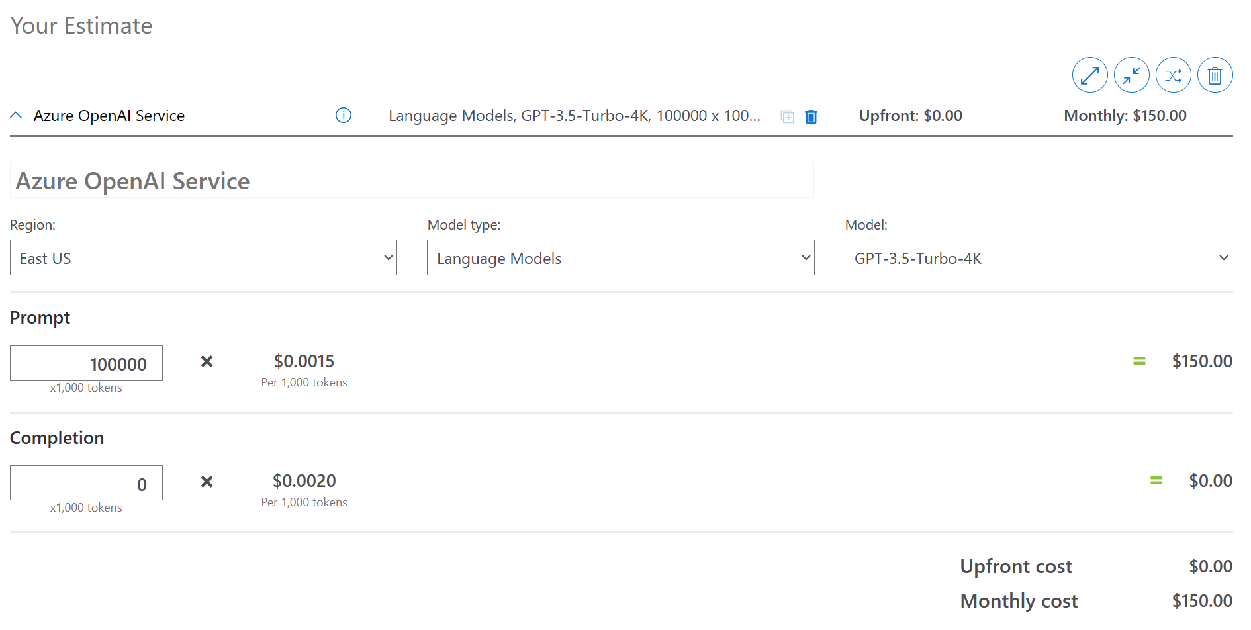Click the delete all estimate trash icon

coord(1215,75)
